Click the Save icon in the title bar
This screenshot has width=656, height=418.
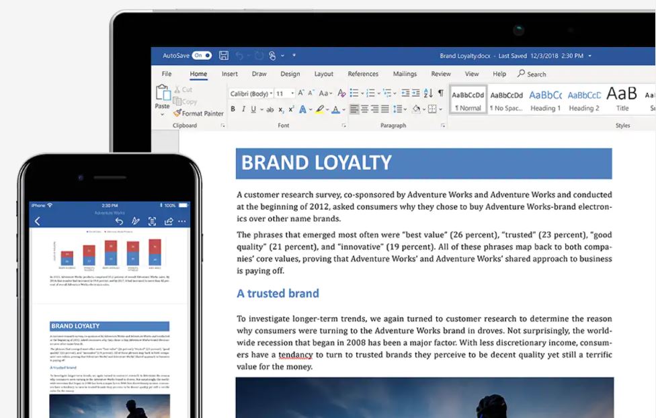point(224,55)
